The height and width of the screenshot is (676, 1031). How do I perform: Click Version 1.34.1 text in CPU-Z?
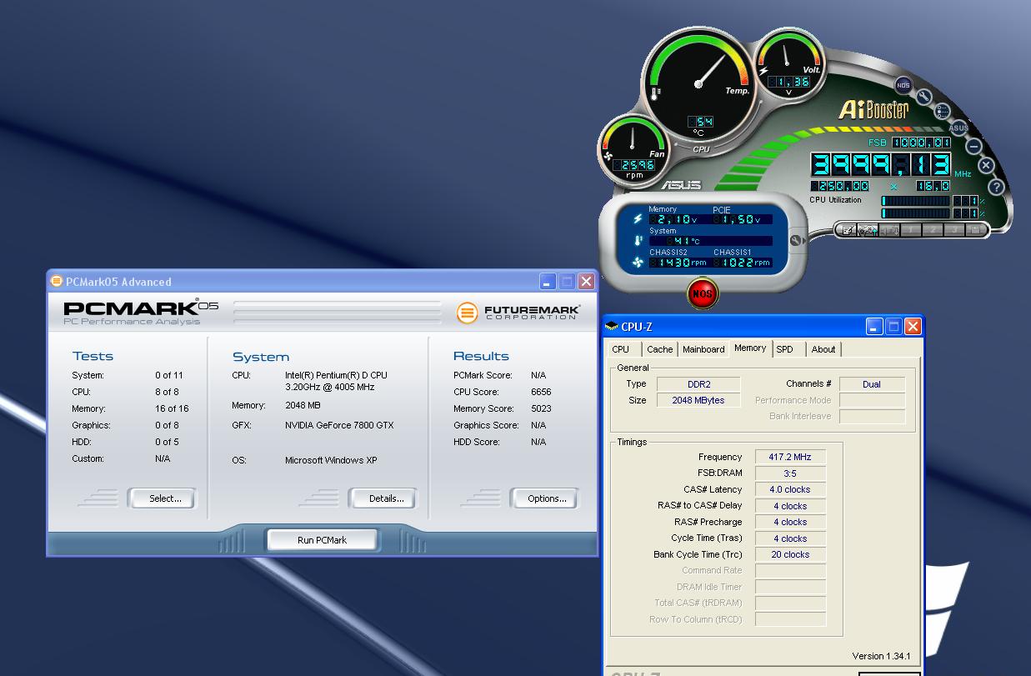pyautogui.click(x=881, y=656)
